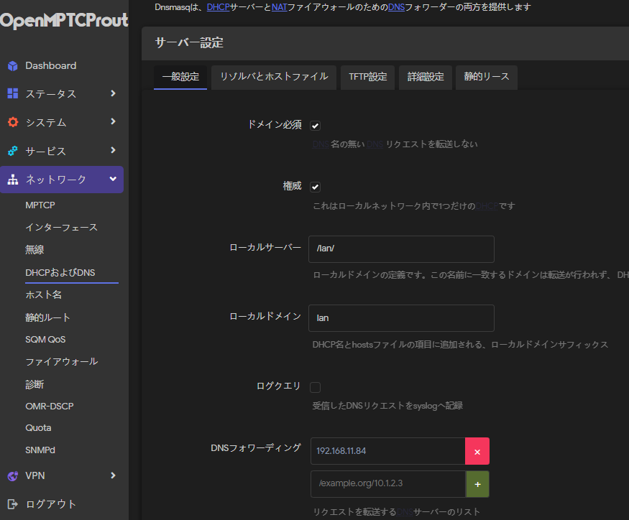Image resolution: width=629 pixels, height=520 pixels.
Task: Disable the ドメイン必須 checkbox
Action: (315, 125)
